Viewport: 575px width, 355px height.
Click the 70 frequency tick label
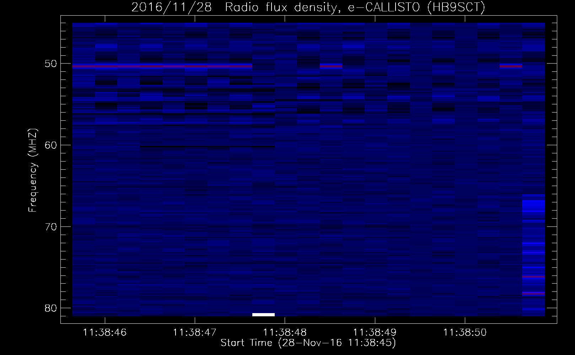click(51, 227)
